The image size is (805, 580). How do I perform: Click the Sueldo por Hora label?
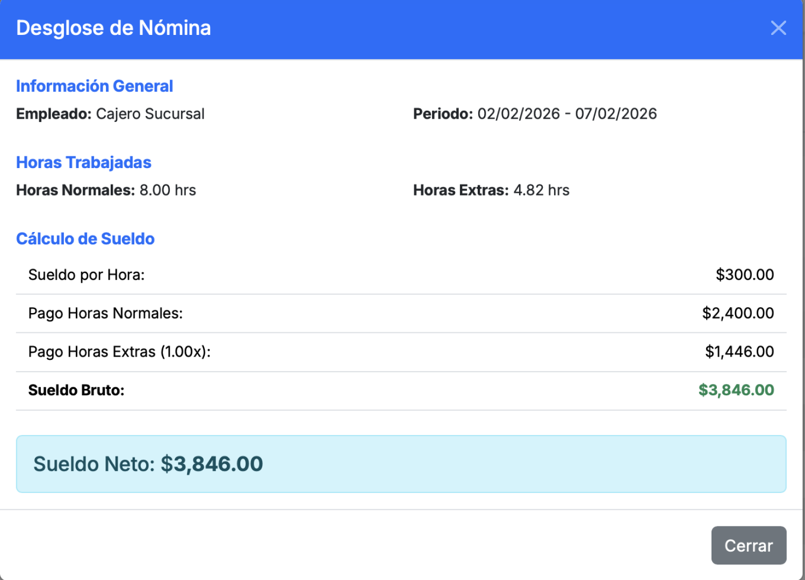pyautogui.click(x=87, y=275)
